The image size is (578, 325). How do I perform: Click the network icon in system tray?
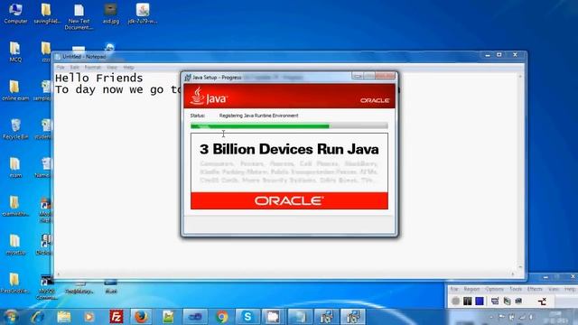[522, 317]
